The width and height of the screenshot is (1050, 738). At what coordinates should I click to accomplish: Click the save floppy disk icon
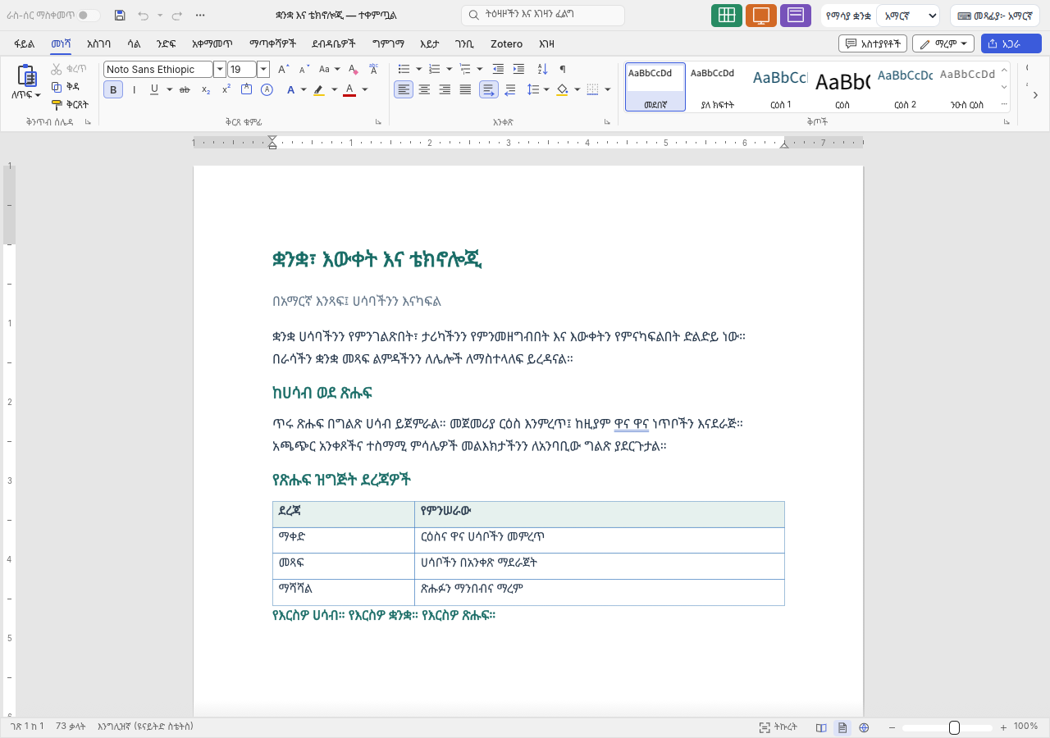[x=120, y=16]
